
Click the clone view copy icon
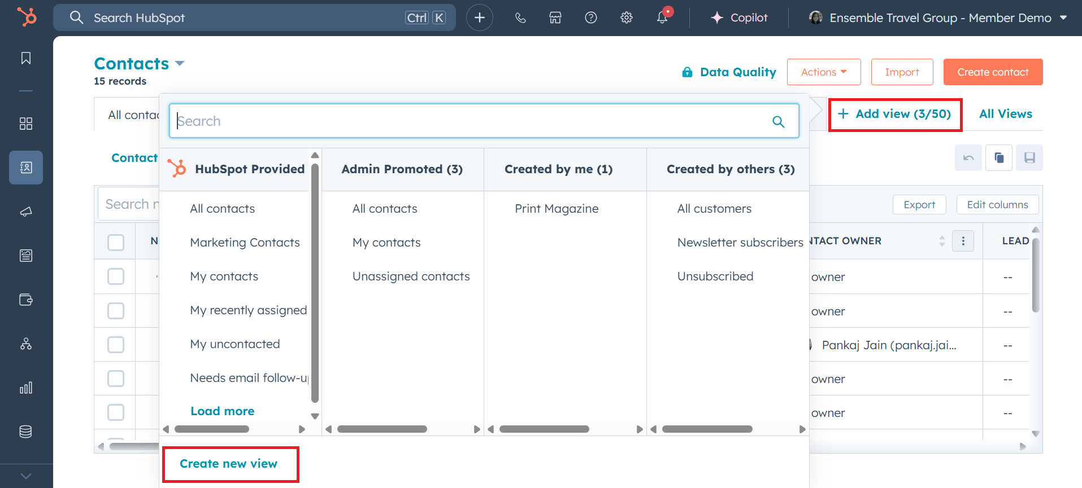[999, 158]
